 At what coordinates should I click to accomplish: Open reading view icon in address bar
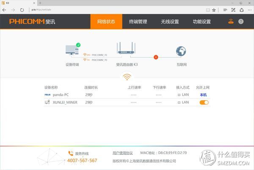pyautogui.click(x=208, y=10)
